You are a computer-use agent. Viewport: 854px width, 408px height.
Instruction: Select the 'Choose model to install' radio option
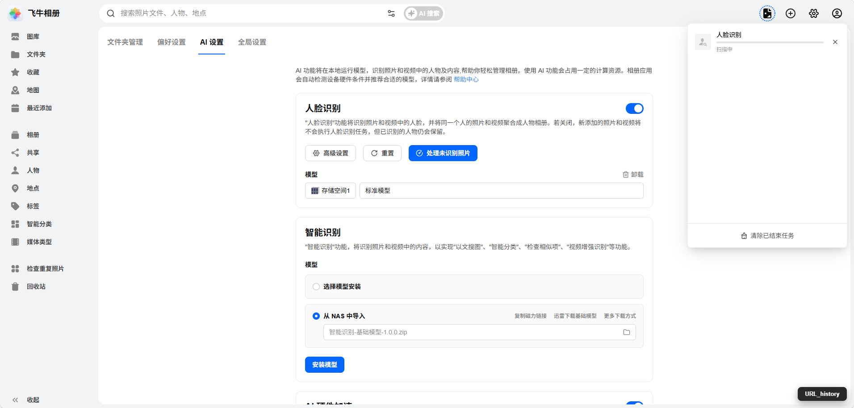316,287
